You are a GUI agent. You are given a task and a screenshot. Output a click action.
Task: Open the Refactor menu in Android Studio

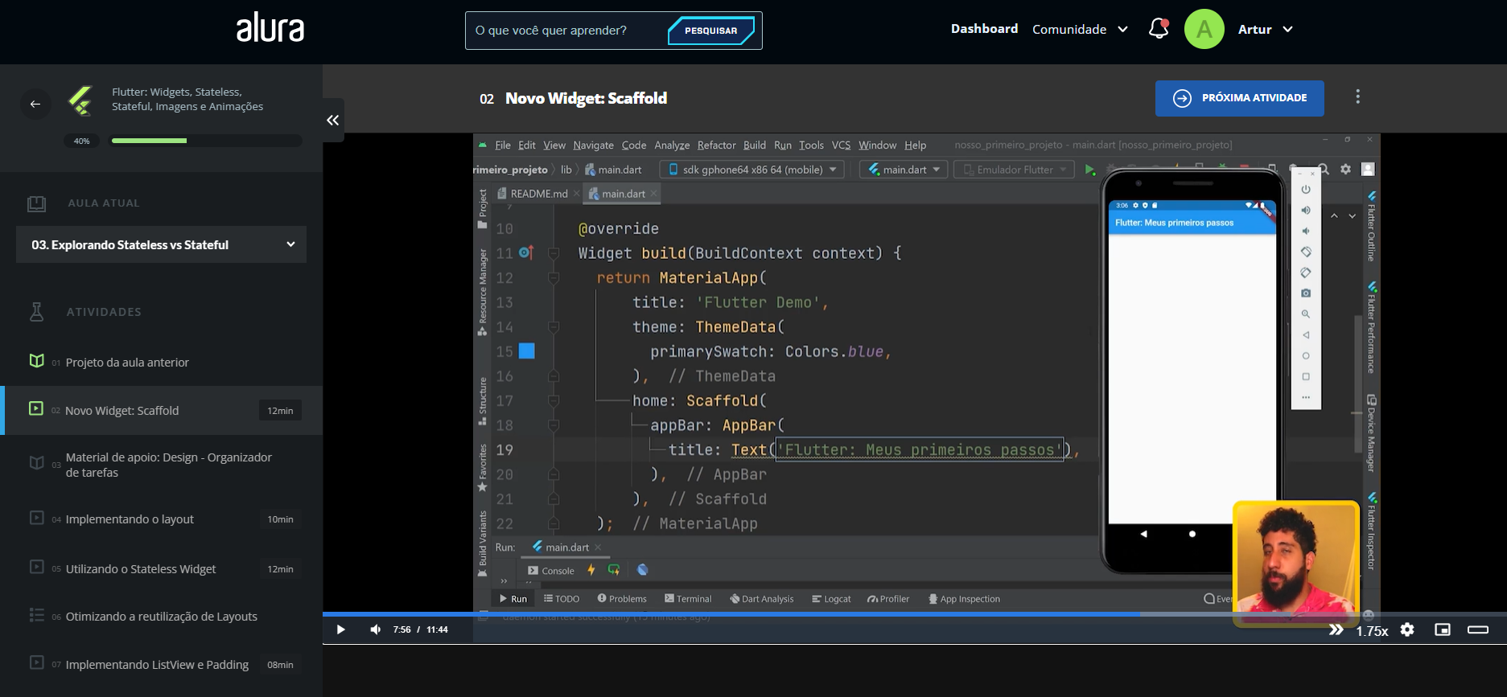click(x=716, y=145)
